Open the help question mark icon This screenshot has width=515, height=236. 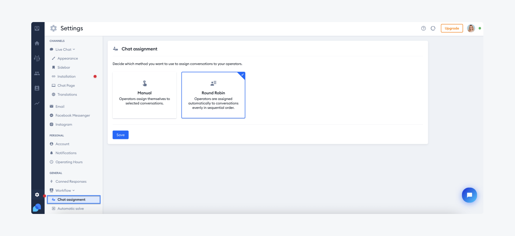[x=423, y=28]
